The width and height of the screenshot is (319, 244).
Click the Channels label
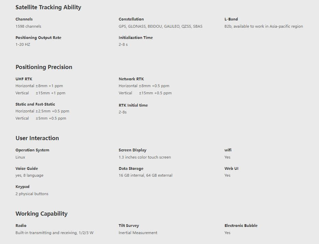(x=24, y=19)
